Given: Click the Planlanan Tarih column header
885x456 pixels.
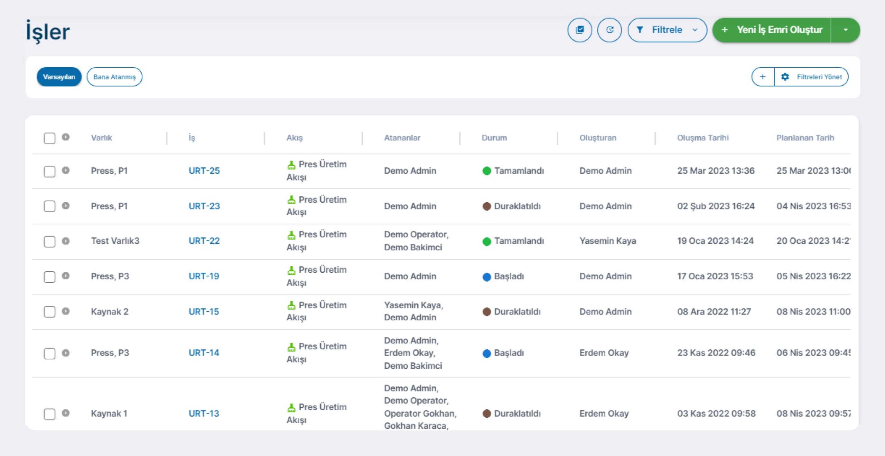Looking at the screenshot, I should (x=805, y=138).
